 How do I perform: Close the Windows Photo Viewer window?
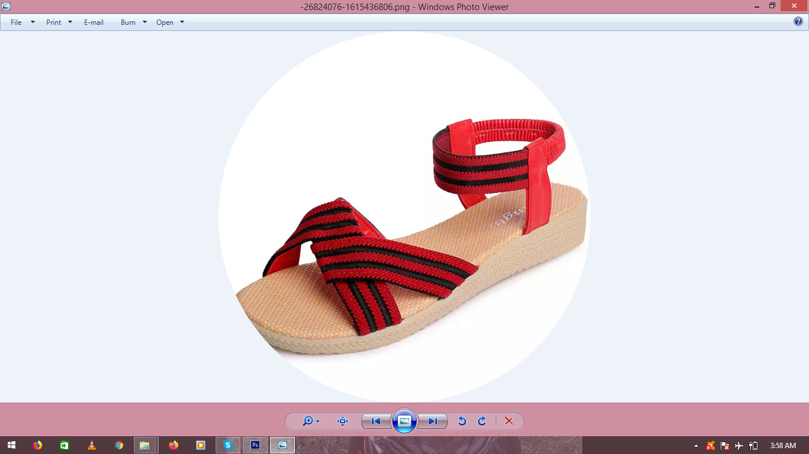794,6
